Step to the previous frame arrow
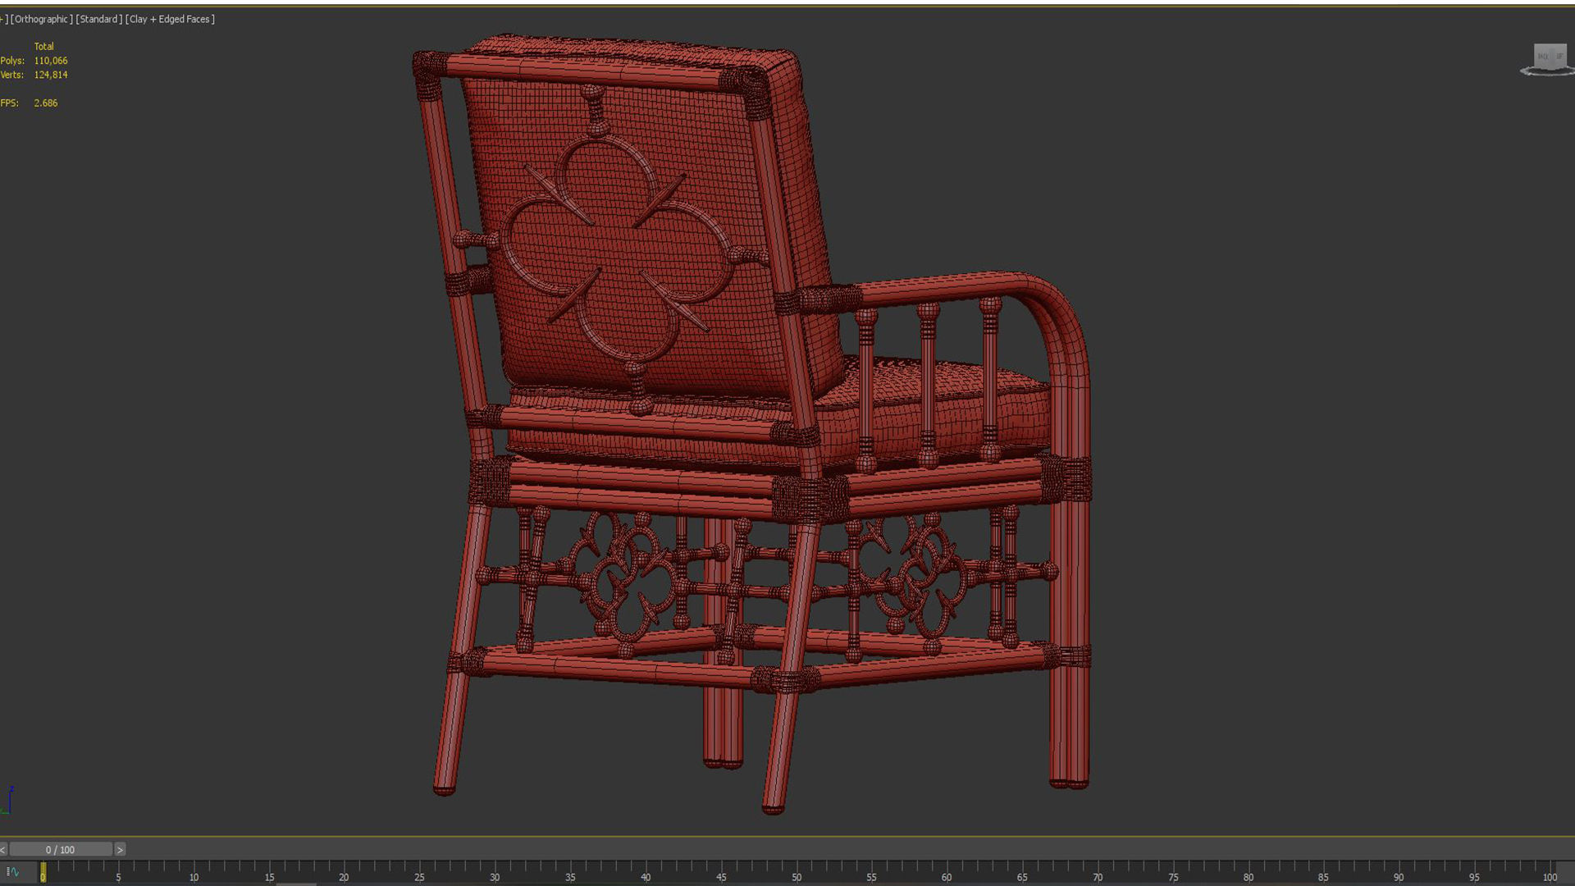This screenshot has height=886, width=1575. 3,850
